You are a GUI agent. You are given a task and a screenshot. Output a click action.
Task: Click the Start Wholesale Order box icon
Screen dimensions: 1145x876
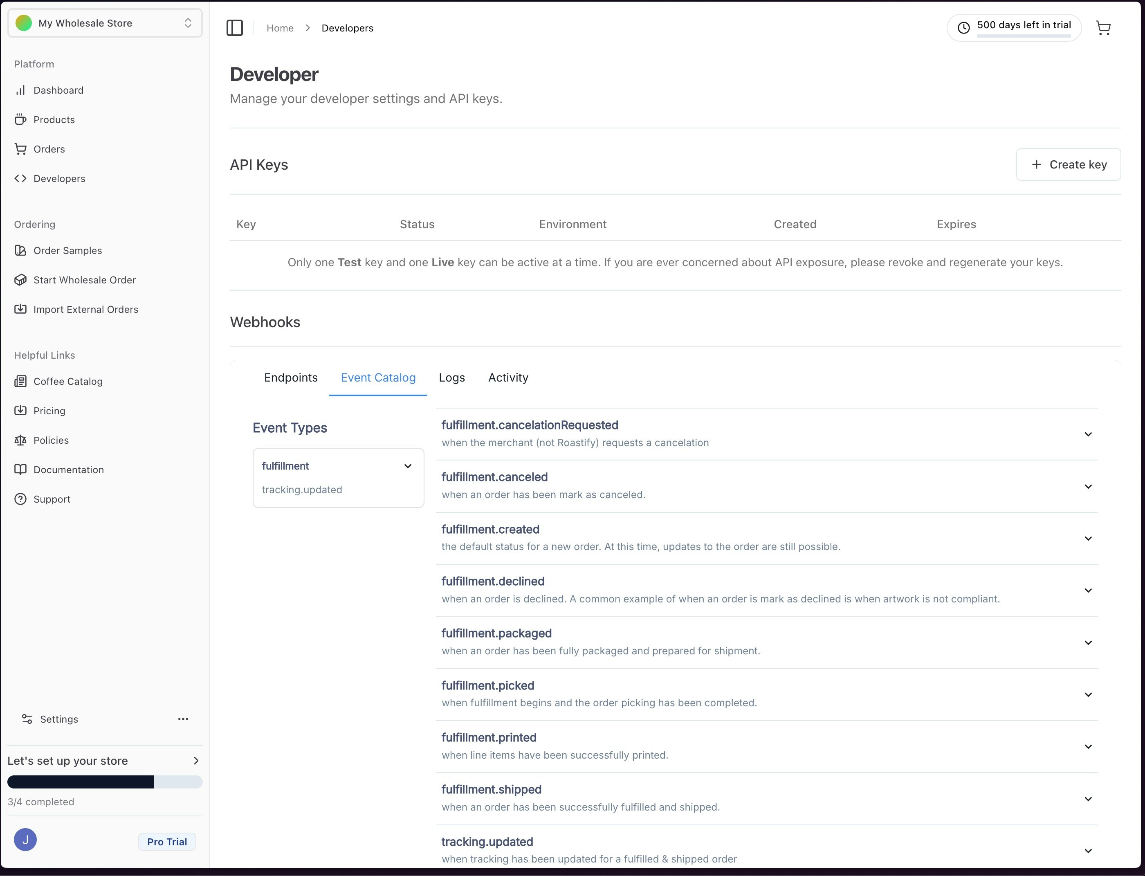point(20,280)
